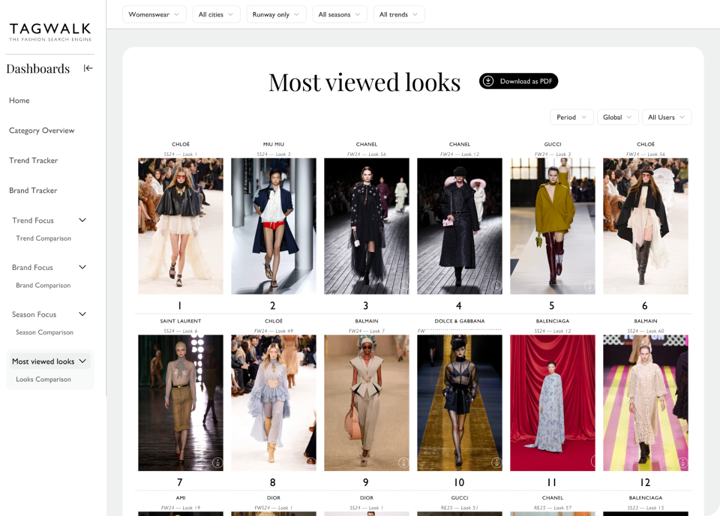
Task: Click the 'FW24 — Look 12' caption
Action: click(460, 154)
